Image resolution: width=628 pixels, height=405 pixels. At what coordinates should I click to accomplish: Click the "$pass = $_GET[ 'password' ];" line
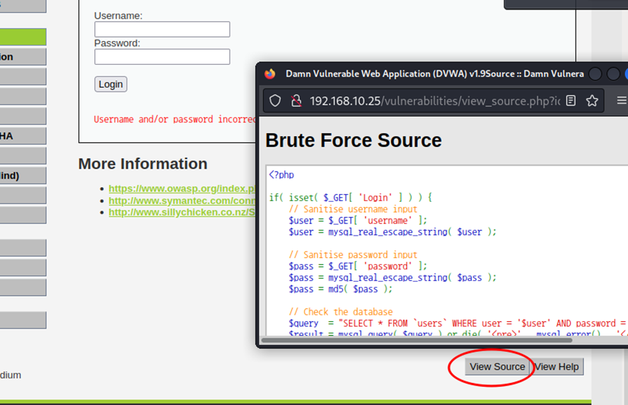pos(358,266)
